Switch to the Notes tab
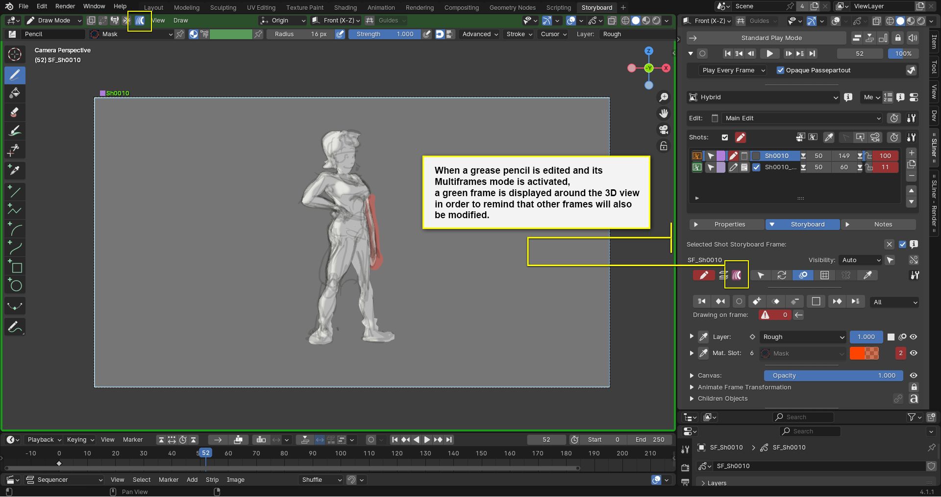Screen dimensions: 941x497 coord(884,224)
